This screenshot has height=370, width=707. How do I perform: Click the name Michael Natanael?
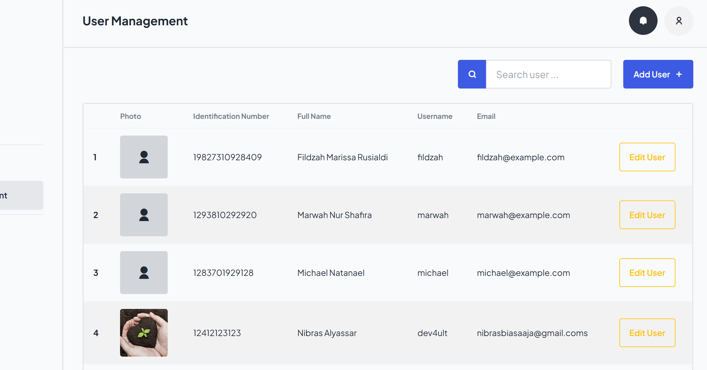click(331, 273)
